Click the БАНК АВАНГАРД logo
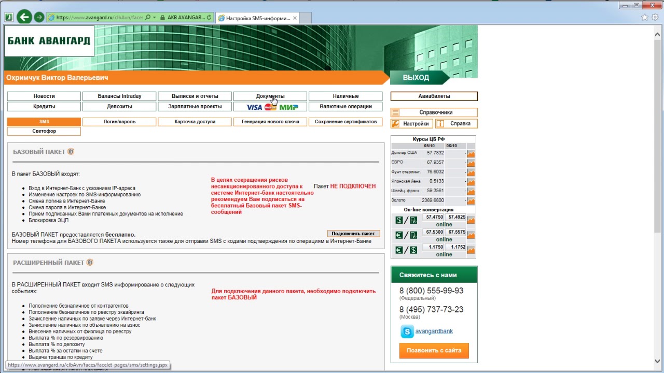Screen dimensions: 664x373 point(49,41)
